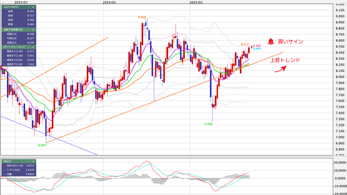This screenshot has width=347, height=195.
Task: Click the 買いサイン annotation text
Action: coord(290,42)
